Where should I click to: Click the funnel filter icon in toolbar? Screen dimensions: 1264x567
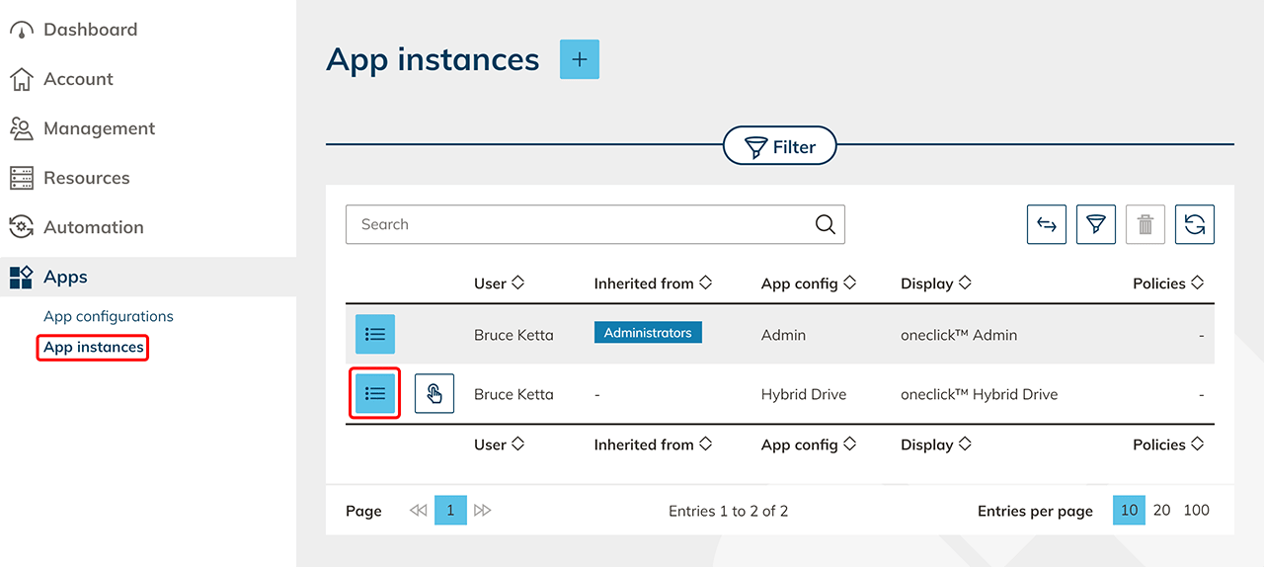point(1095,225)
